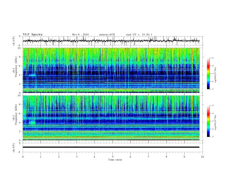
Task: Click the ch.2 spectrogram panel
Action: coord(111,118)
